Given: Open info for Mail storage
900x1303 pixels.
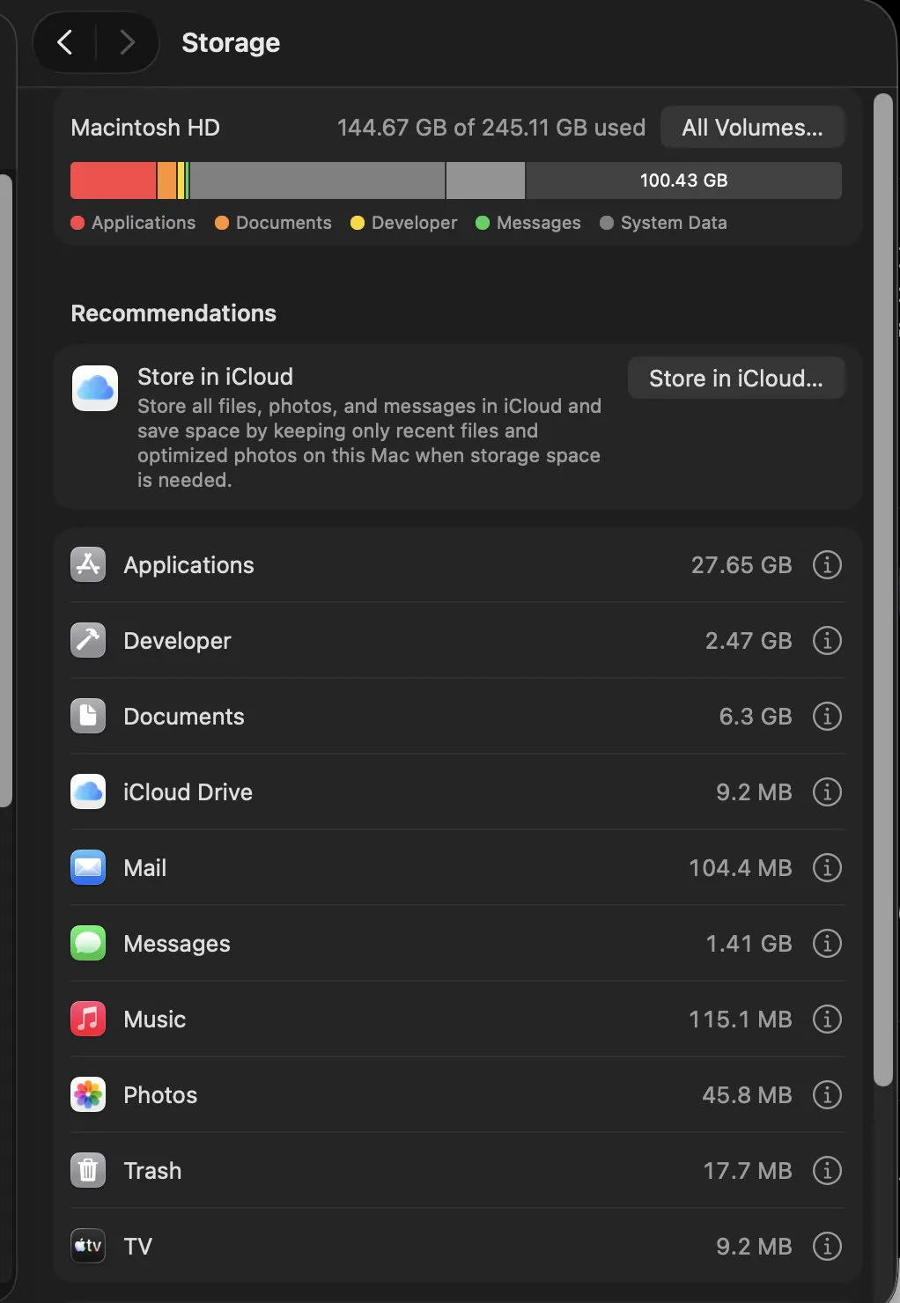Looking at the screenshot, I should pos(827,867).
